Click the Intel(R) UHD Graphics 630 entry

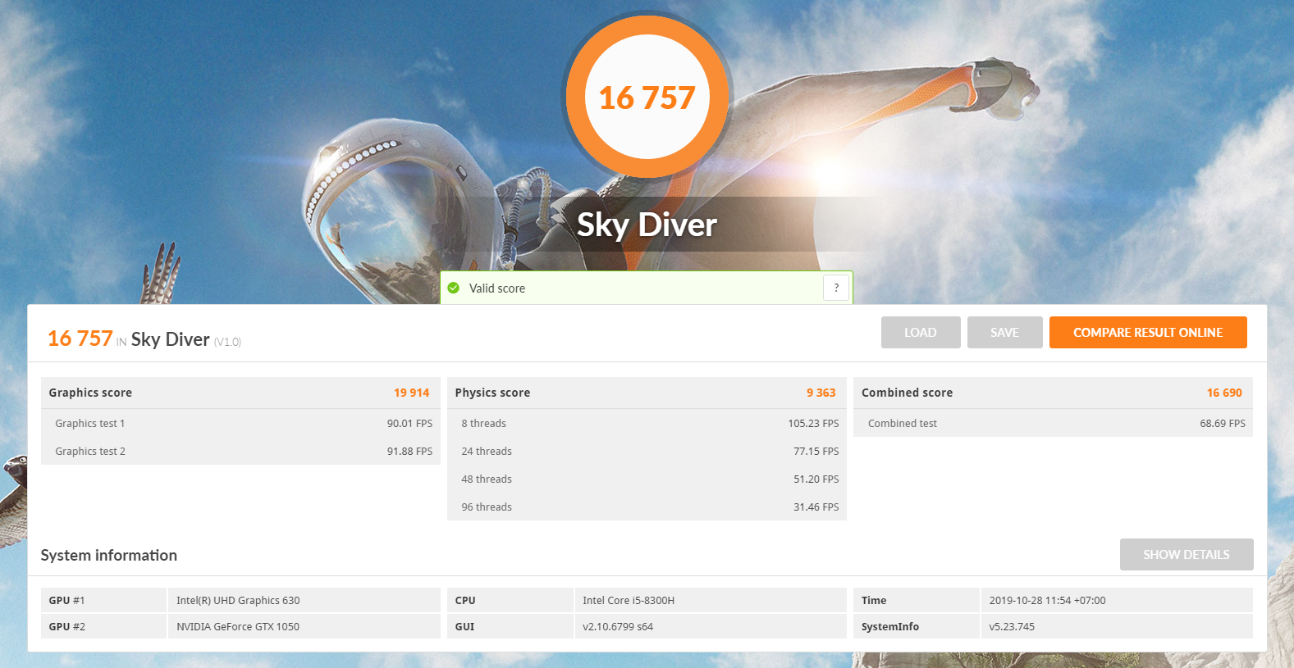point(238,601)
